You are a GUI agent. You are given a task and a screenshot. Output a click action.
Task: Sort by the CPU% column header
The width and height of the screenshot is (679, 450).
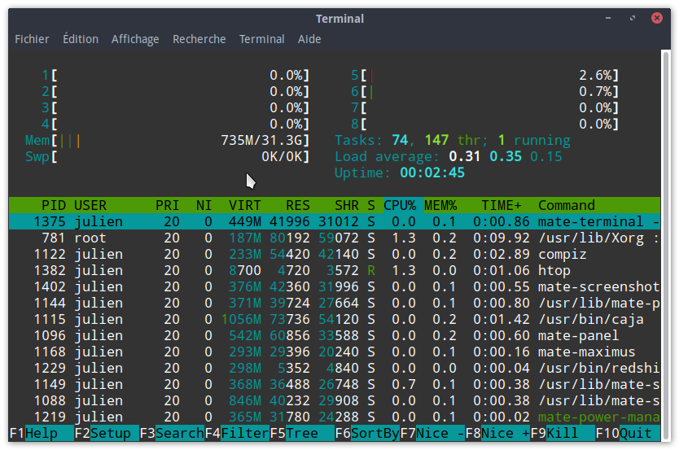point(400,205)
